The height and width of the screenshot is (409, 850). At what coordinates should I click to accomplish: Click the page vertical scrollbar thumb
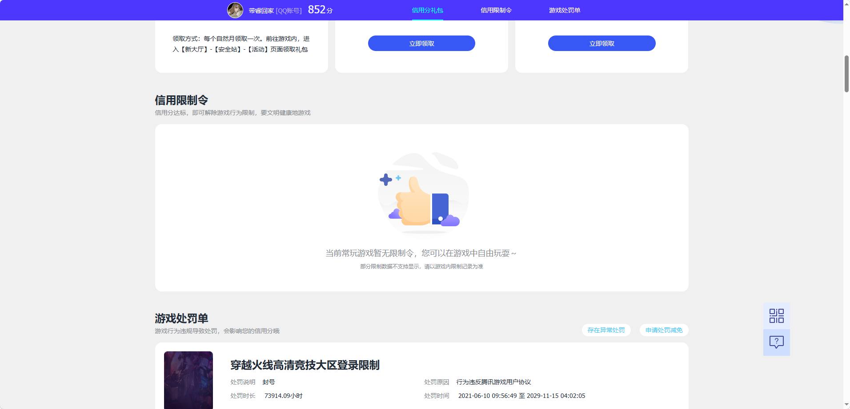[x=846, y=74]
